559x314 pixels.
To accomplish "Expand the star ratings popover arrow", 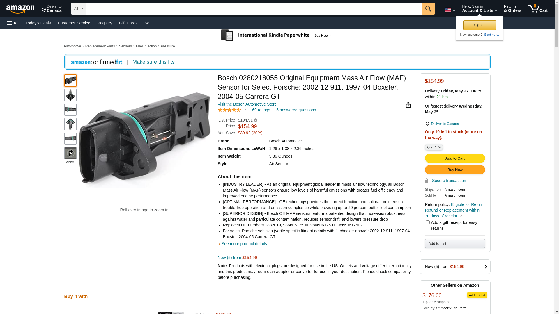I will (245, 110).
